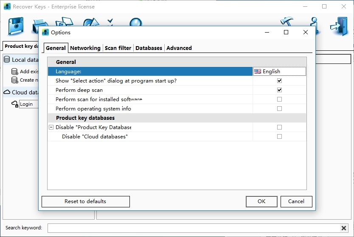The image size is (354, 237).
Task: Click the Create new database icon
Action: [15, 80]
